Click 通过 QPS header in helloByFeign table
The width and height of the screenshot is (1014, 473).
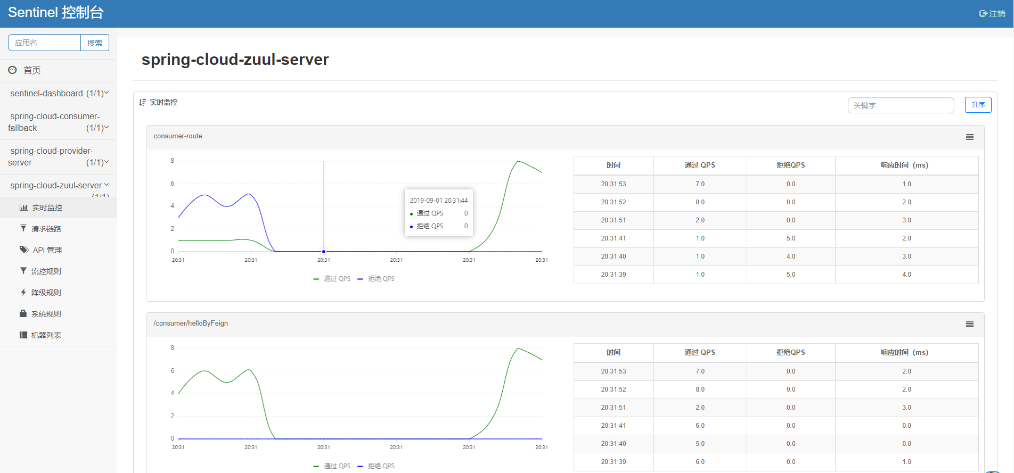pos(700,353)
